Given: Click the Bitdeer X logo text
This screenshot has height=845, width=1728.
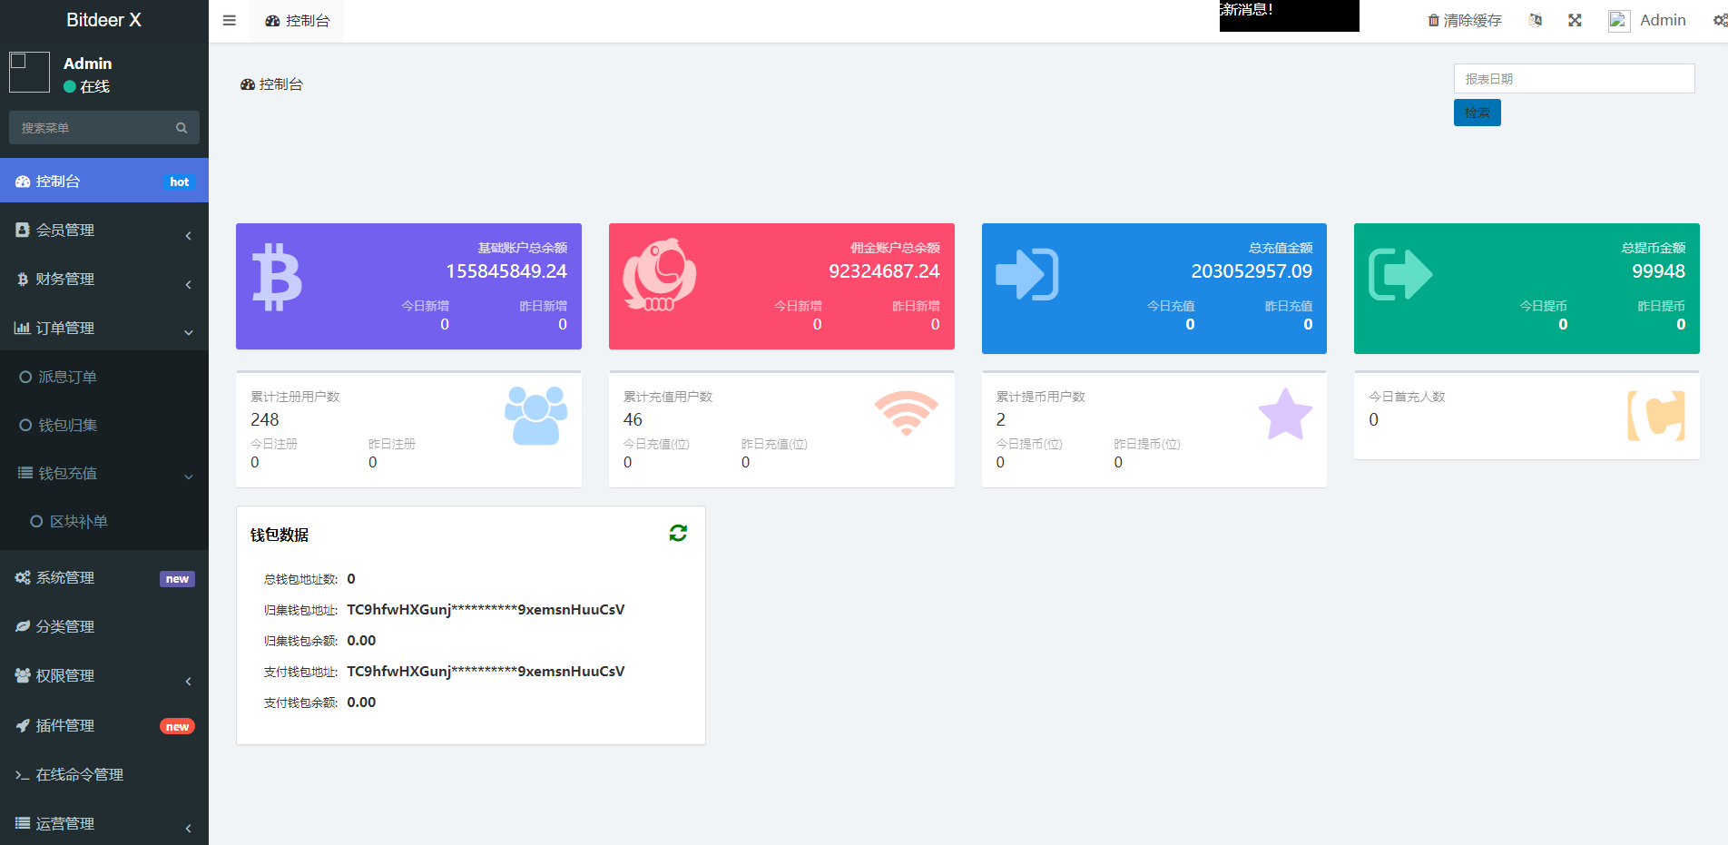Looking at the screenshot, I should click(x=103, y=20).
